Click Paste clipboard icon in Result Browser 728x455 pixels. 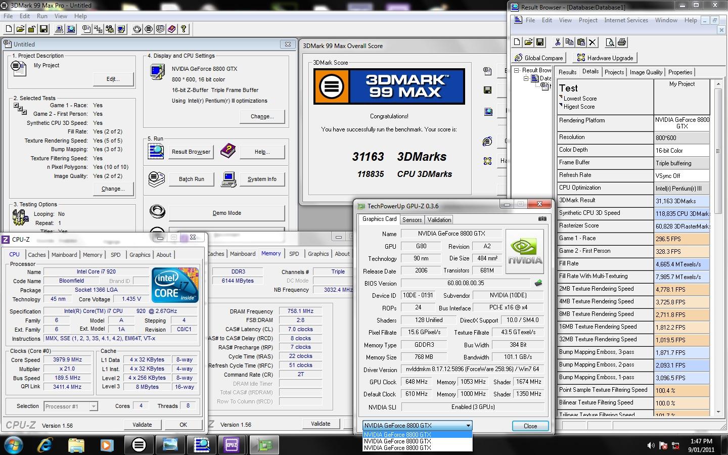tap(581, 42)
